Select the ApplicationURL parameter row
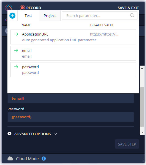146x165 pixels. (73, 37)
